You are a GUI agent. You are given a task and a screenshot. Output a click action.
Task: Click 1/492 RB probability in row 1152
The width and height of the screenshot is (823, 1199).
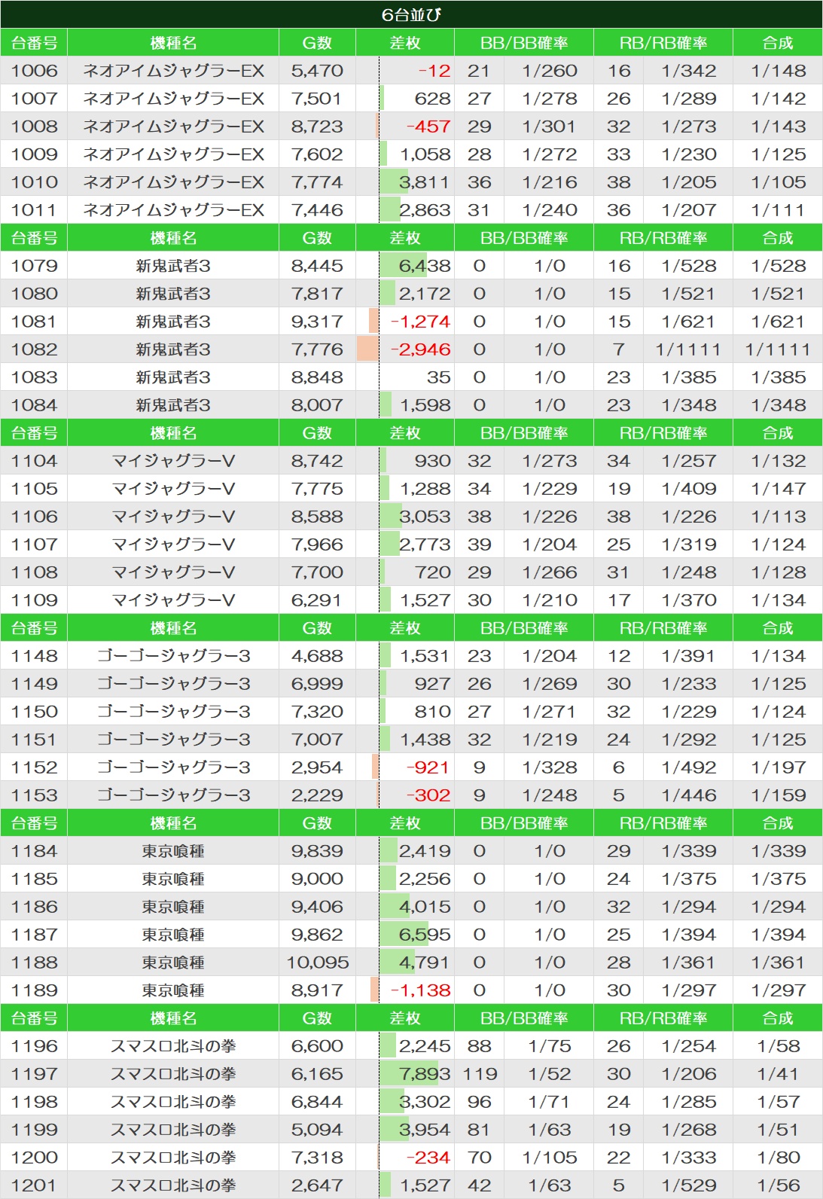pyautogui.click(x=689, y=767)
